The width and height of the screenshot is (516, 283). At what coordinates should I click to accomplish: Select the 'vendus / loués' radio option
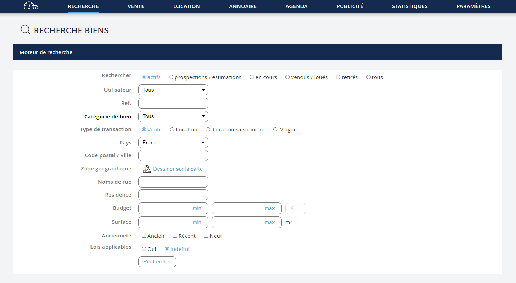tap(288, 77)
